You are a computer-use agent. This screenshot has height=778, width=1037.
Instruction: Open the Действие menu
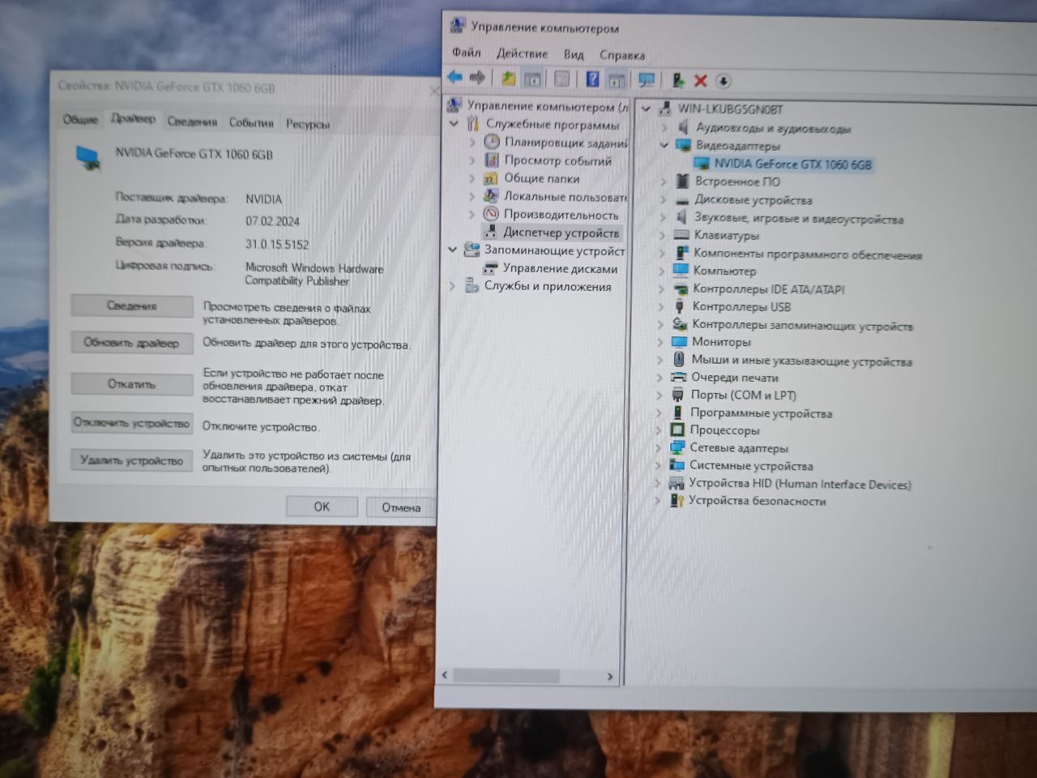(522, 53)
